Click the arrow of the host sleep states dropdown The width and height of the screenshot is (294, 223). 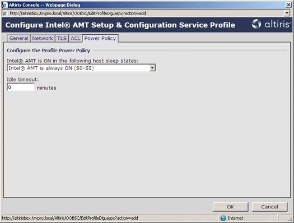152,68
